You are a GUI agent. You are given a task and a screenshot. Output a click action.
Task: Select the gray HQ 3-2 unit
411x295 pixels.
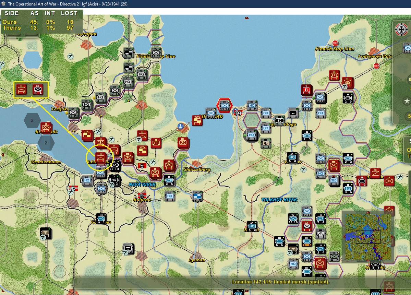tap(252, 105)
